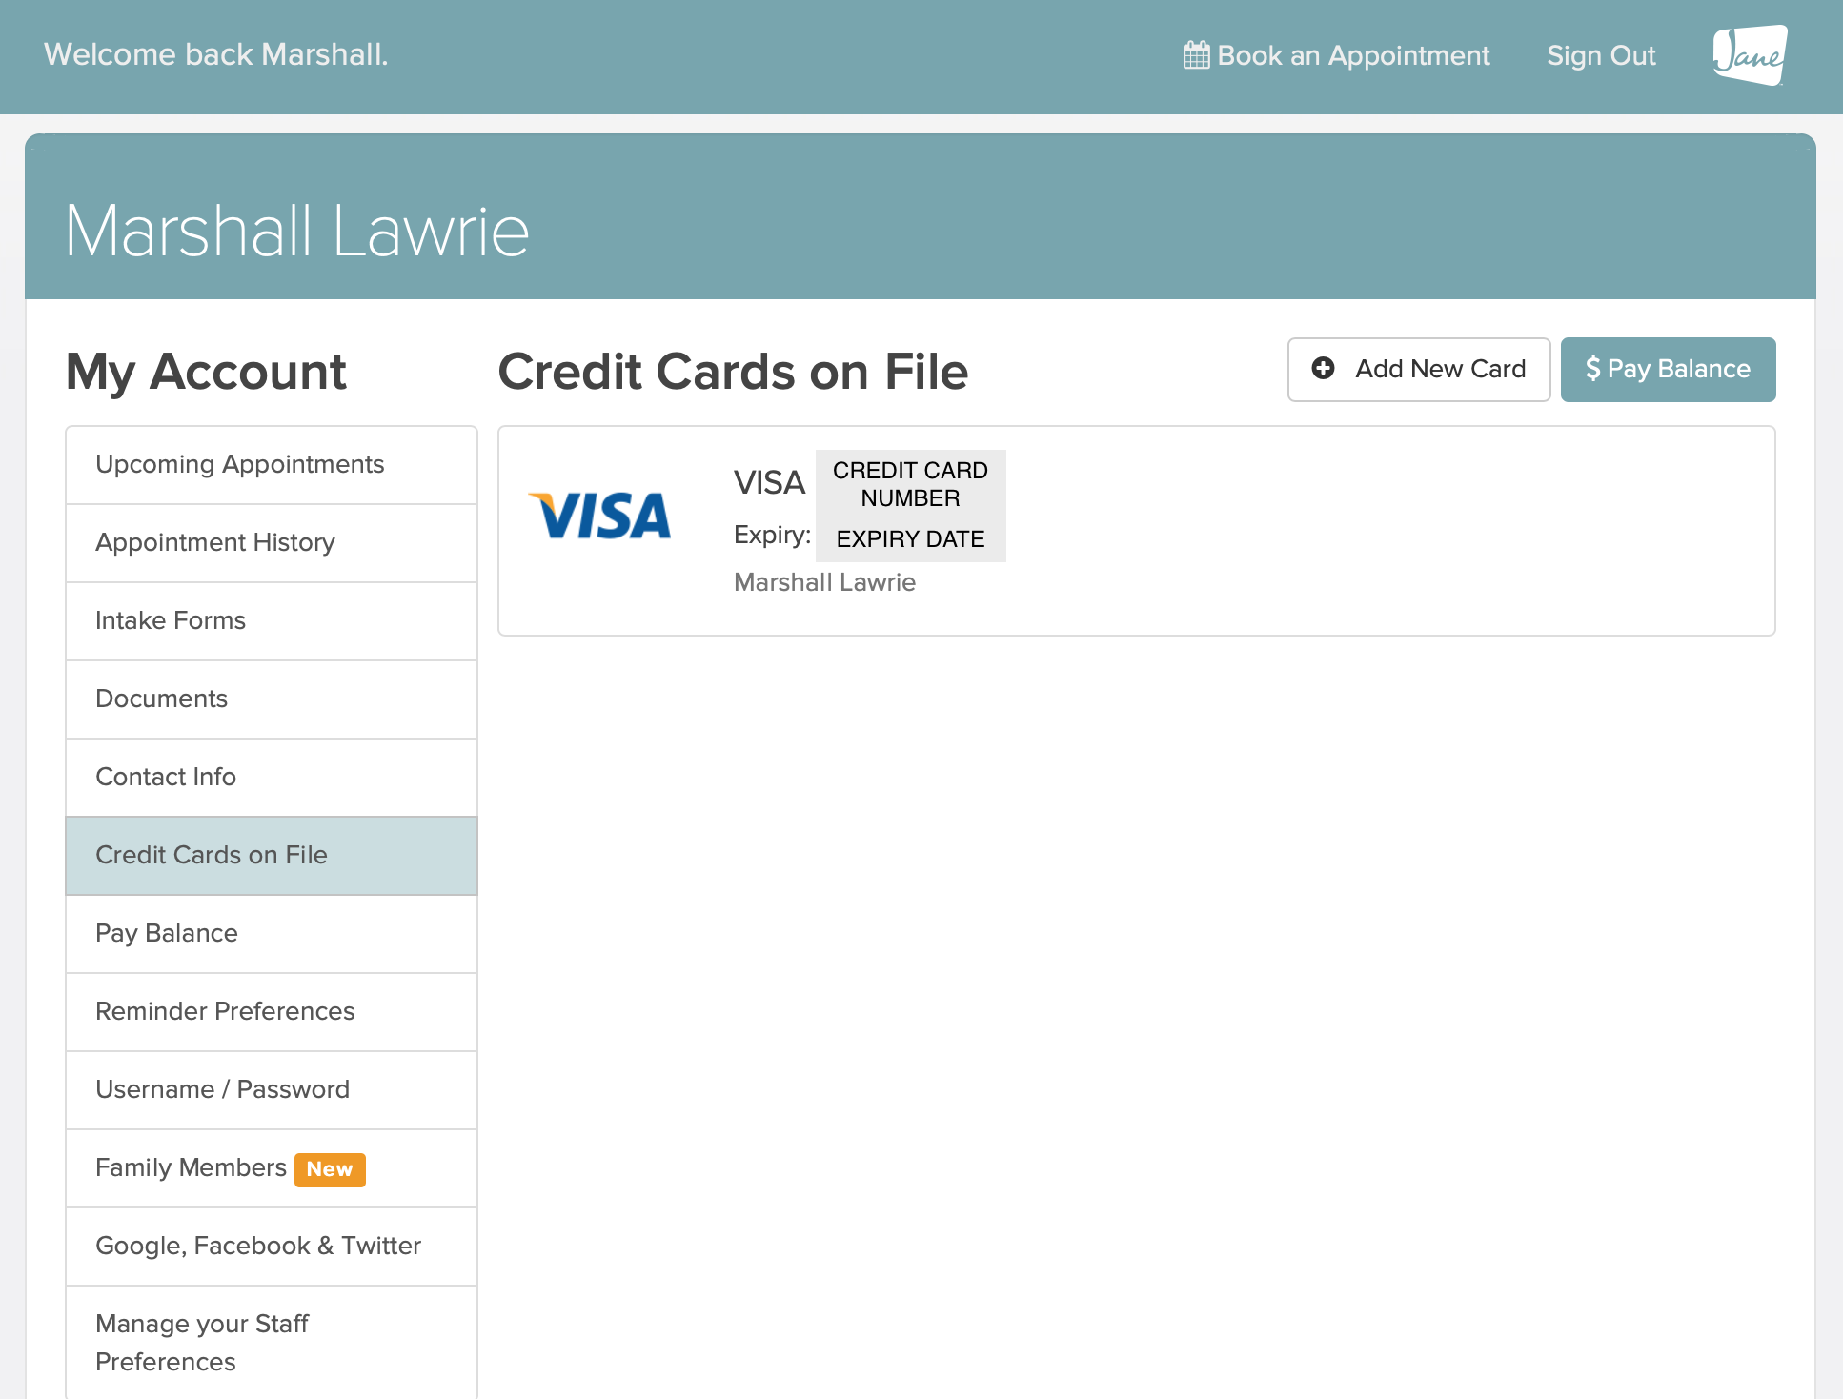Go to Username / Password settings
The width and height of the screenshot is (1843, 1399).
point(222,1089)
